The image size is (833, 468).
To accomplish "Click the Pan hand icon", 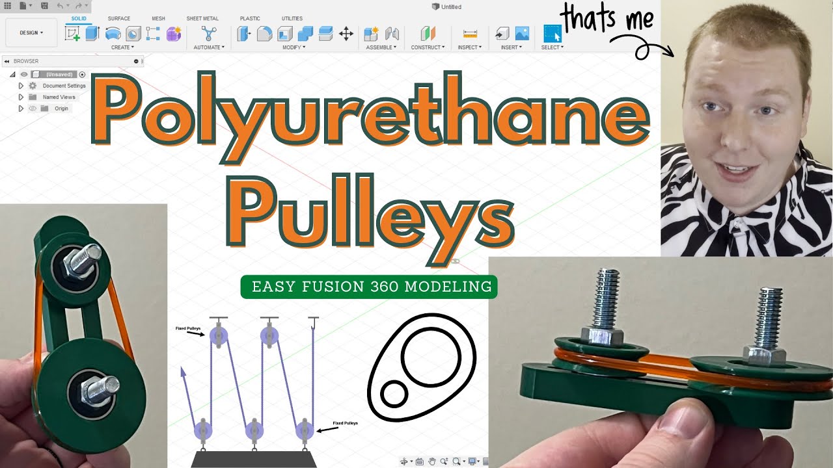I will tap(432, 461).
